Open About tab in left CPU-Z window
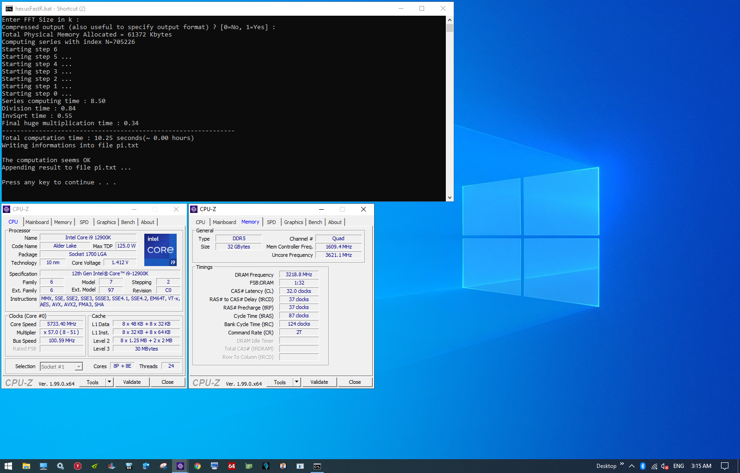 pos(148,222)
